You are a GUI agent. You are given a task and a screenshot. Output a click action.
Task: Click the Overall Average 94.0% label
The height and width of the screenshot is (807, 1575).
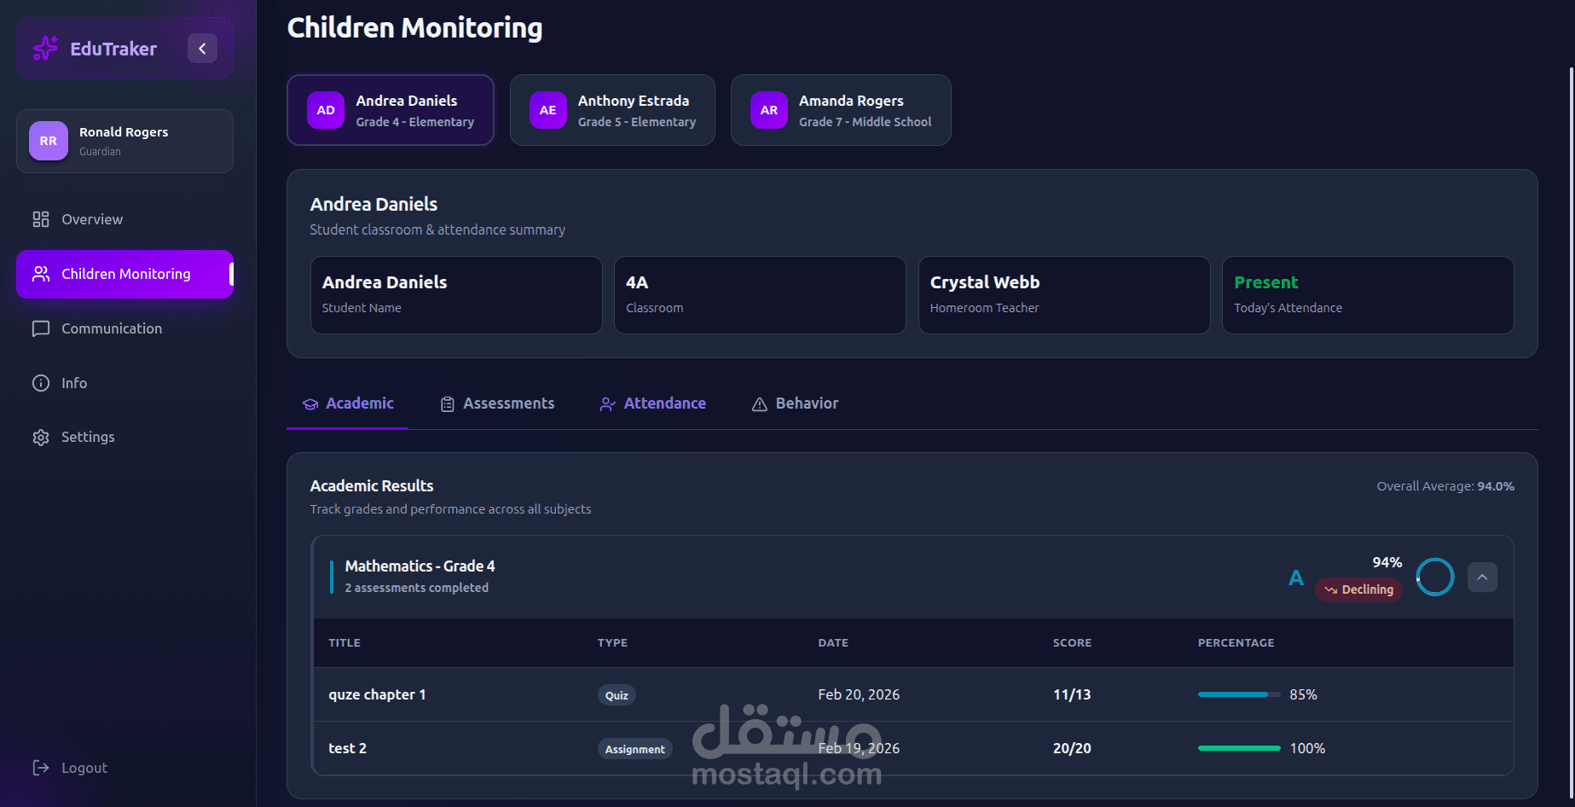1445,486
